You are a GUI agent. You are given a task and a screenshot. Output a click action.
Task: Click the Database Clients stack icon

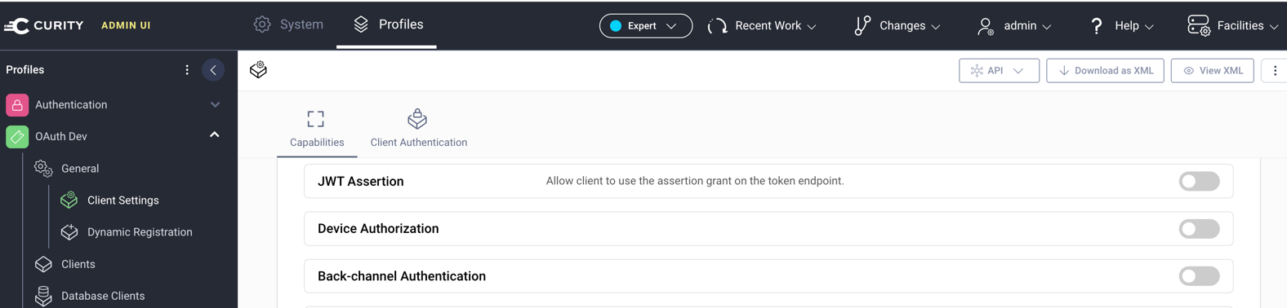(43, 296)
